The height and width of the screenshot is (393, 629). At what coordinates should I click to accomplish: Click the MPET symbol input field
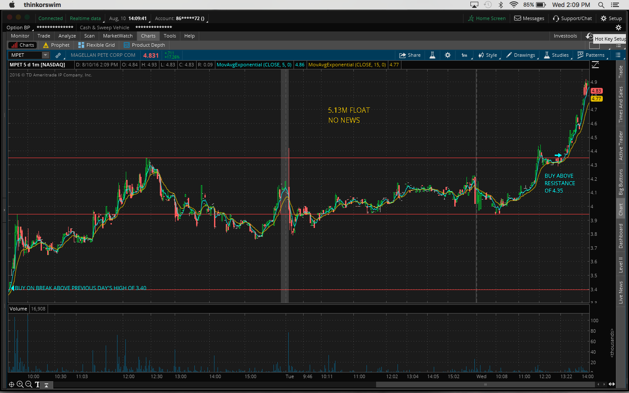pos(25,55)
